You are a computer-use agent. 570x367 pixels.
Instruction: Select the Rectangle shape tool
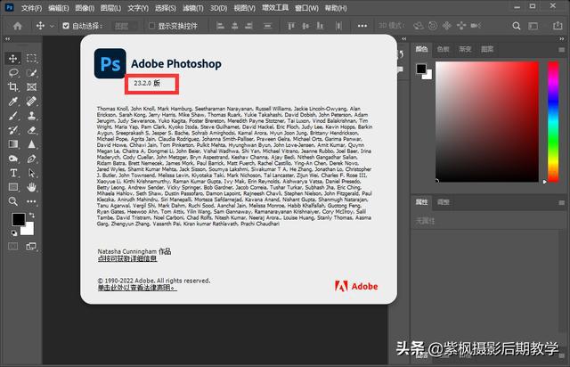click(x=13, y=187)
